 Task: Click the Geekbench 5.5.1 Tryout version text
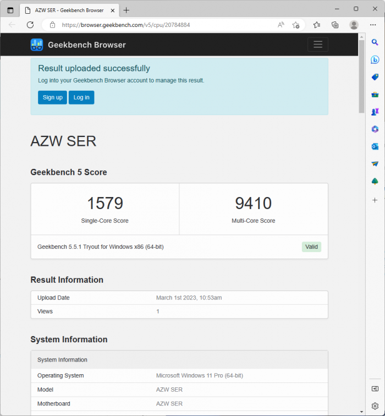[101, 247]
